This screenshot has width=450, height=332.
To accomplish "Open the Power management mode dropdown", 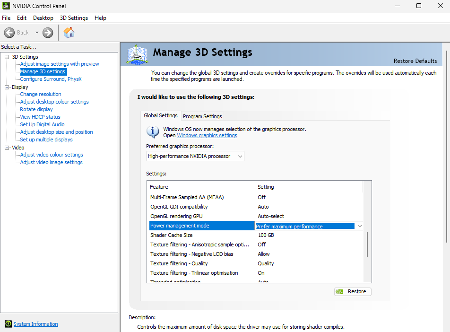I will coord(359,226).
